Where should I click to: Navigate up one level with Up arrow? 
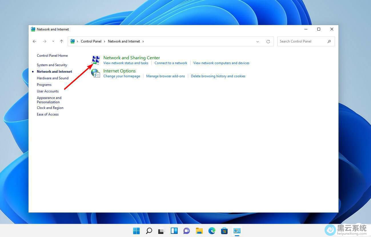point(61,41)
